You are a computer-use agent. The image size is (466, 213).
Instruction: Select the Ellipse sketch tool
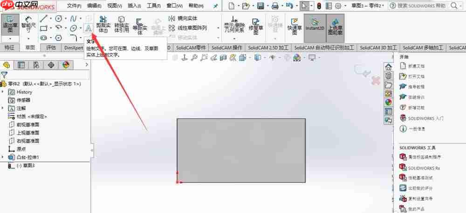point(74,28)
